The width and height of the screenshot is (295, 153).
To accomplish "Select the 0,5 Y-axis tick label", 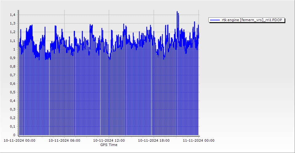I will click(13, 92).
